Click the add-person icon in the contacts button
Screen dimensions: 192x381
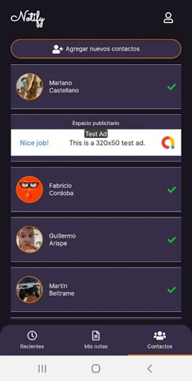tap(58, 49)
